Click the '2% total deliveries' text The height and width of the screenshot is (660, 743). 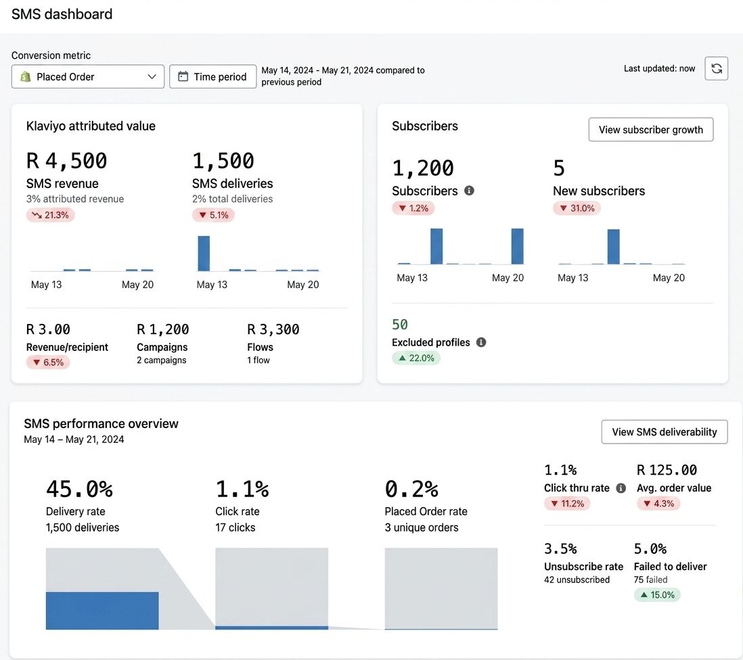pyautogui.click(x=232, y=199)
